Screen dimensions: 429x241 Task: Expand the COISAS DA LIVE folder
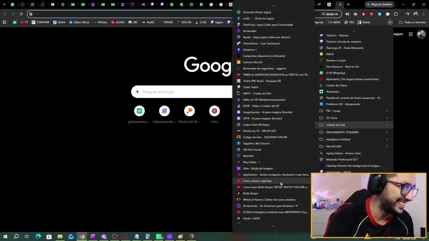pos(354,125)
